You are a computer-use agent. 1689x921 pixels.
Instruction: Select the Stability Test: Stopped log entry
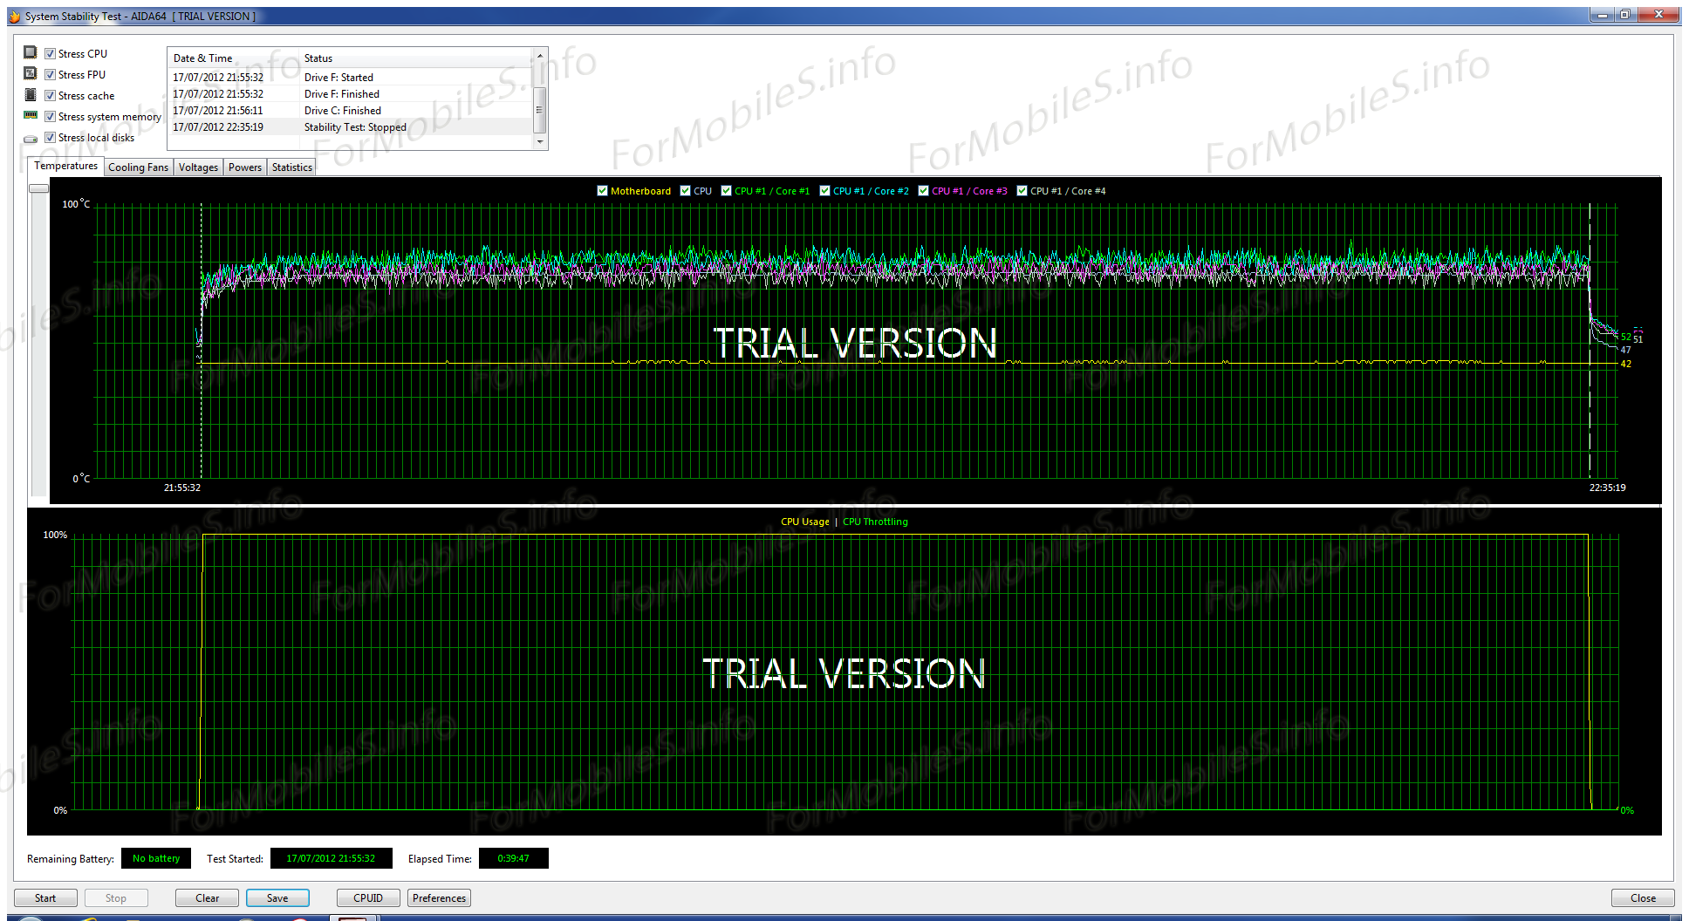(x=354, y=127)
